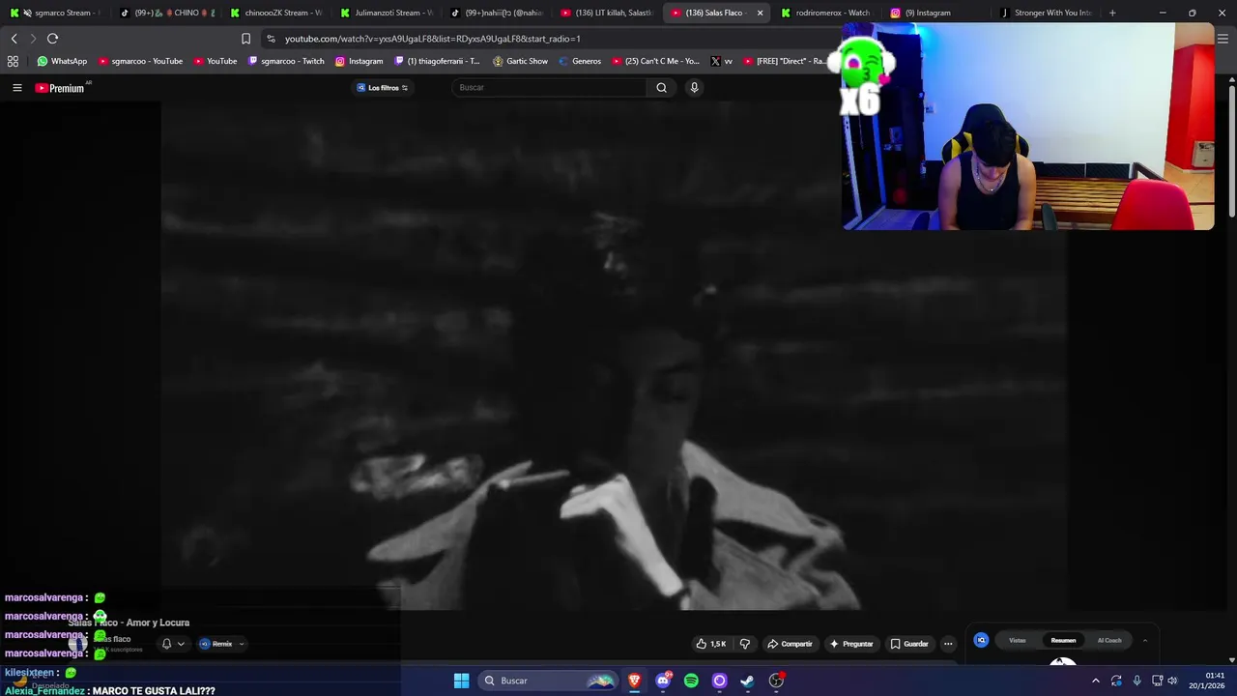Show hidden system tray icons chevron
The width and height of the screenshot is (1237, 696).
[1095, 681]
